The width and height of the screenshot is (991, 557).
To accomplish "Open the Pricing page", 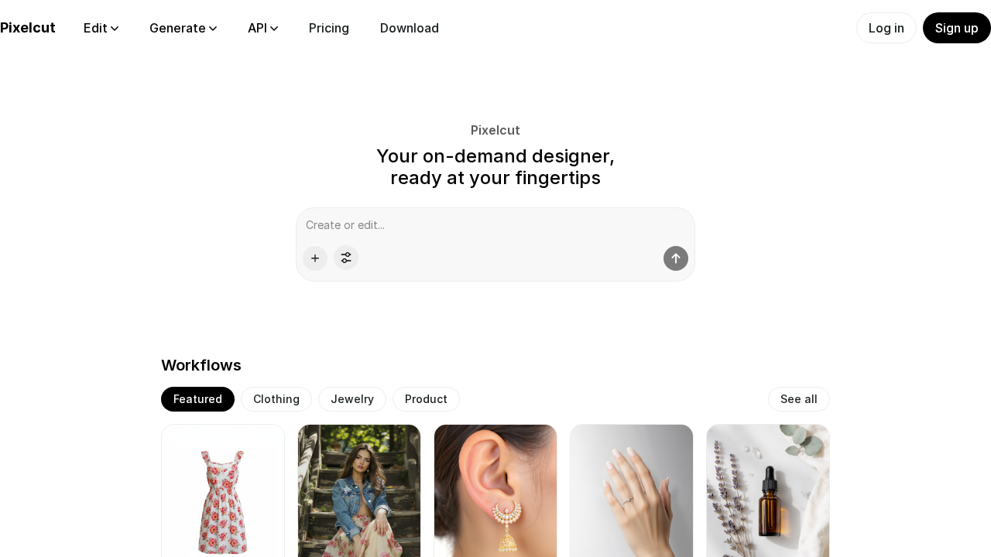I will (x=329, y=28).
